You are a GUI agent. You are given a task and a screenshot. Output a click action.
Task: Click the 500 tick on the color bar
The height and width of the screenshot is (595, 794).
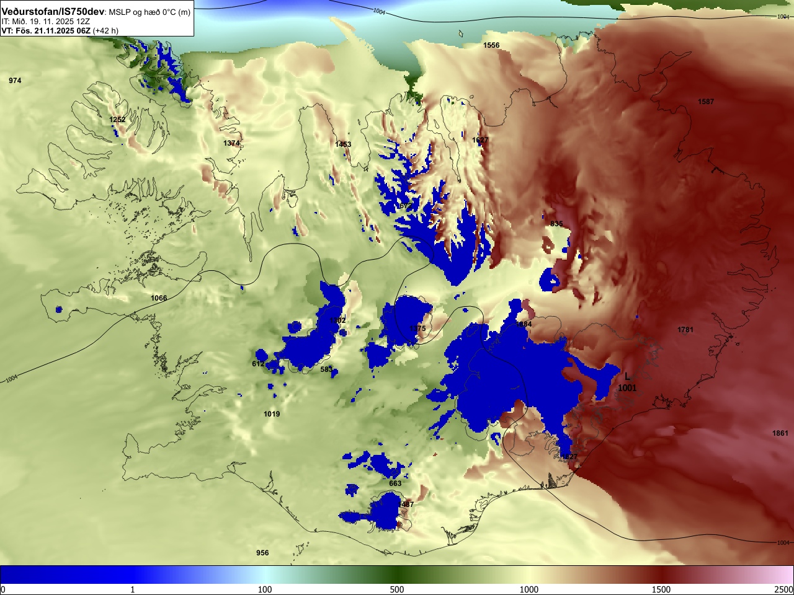(397, 589)
